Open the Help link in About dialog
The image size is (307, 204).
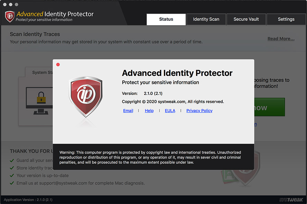[x=149, y=110]
